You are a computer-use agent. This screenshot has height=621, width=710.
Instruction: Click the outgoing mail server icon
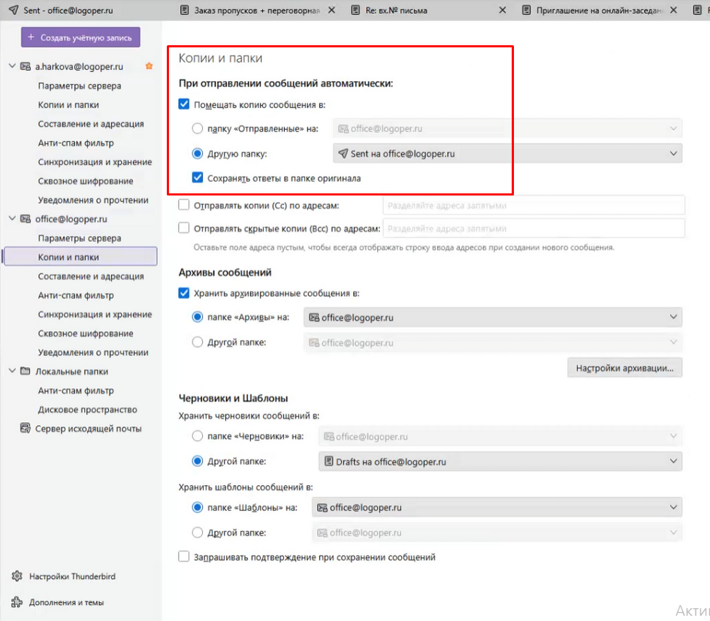[25, 429]
